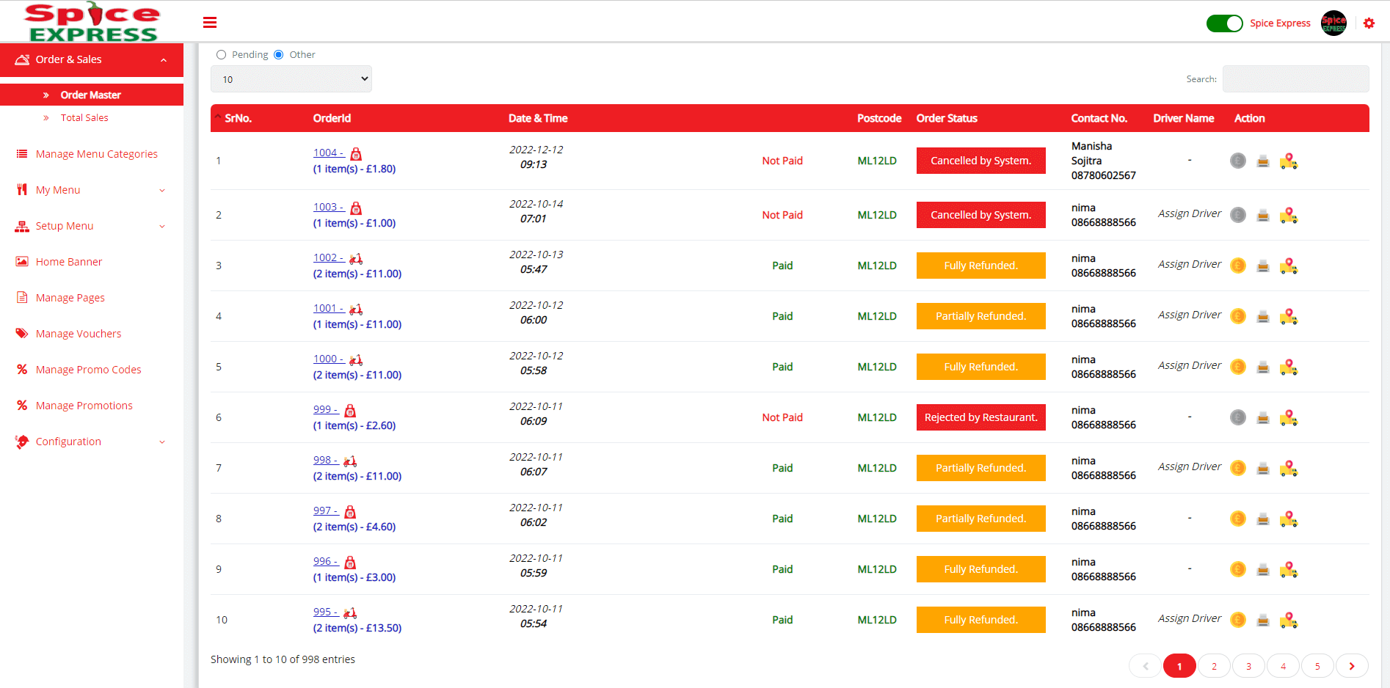Open the hamburger menu at the top
This screenshot has width=1390, height=688.
pos(210,22)
